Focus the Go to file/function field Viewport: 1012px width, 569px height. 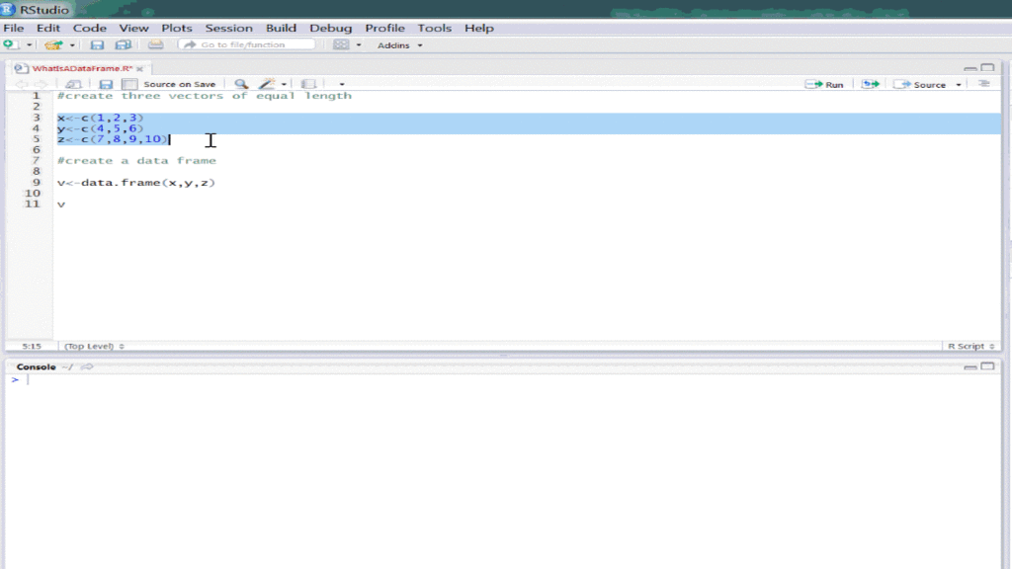[x=247, y=44]
